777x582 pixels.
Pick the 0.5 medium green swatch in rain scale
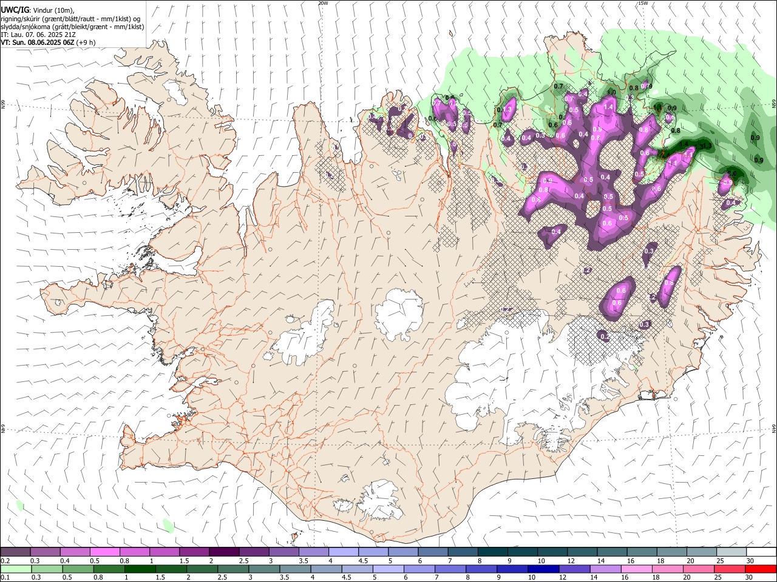pyautogui.click(x=78, y=569)
